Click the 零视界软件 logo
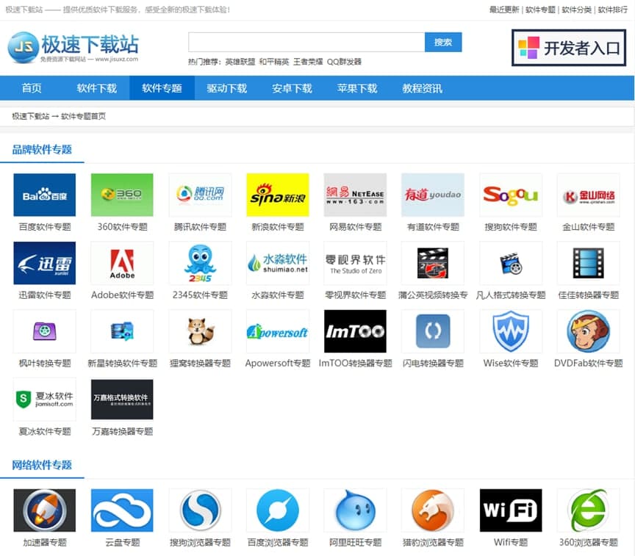This screenshot has width=635, height=556. click(x=355, y=263)
